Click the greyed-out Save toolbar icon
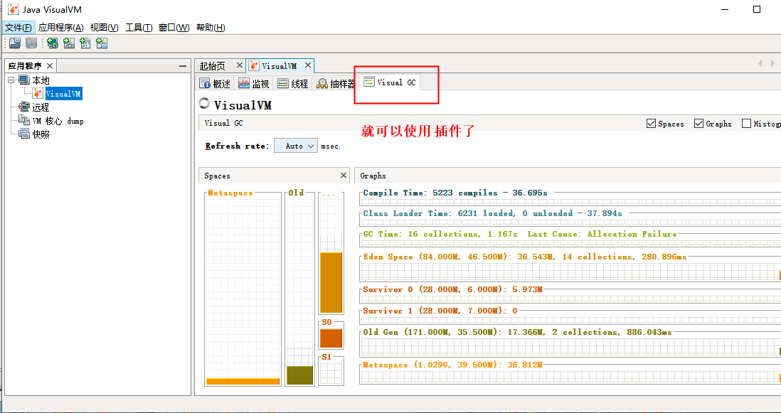The width and height of the screenshot is (781, 413). [31, 43]
